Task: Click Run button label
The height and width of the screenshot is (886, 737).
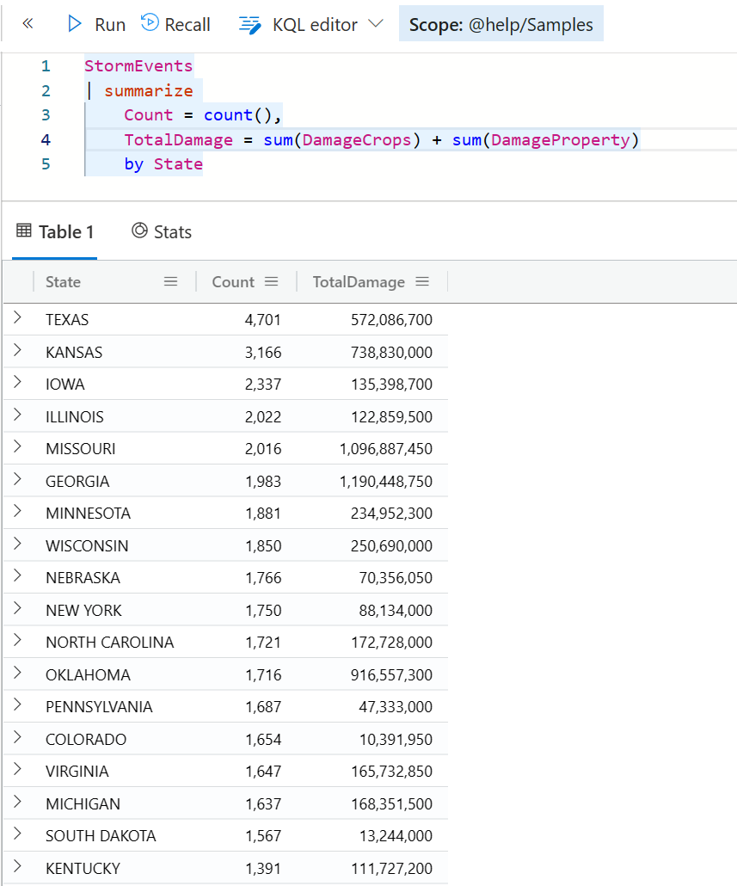Action: (110, 25)
